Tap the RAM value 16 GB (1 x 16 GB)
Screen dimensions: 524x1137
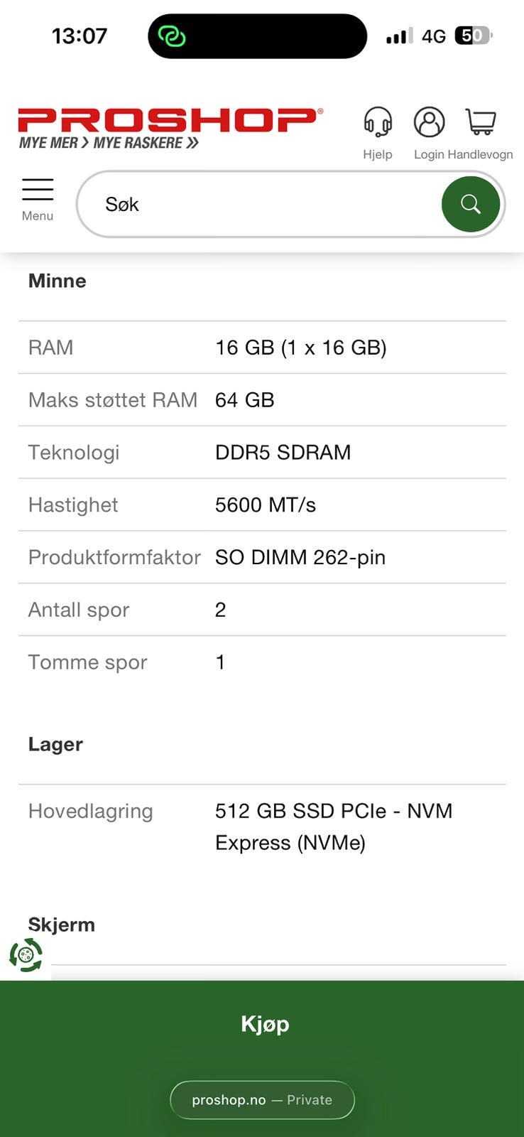click(300, 347)
